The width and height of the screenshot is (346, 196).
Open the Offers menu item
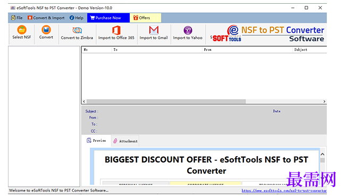coord(146,18)
